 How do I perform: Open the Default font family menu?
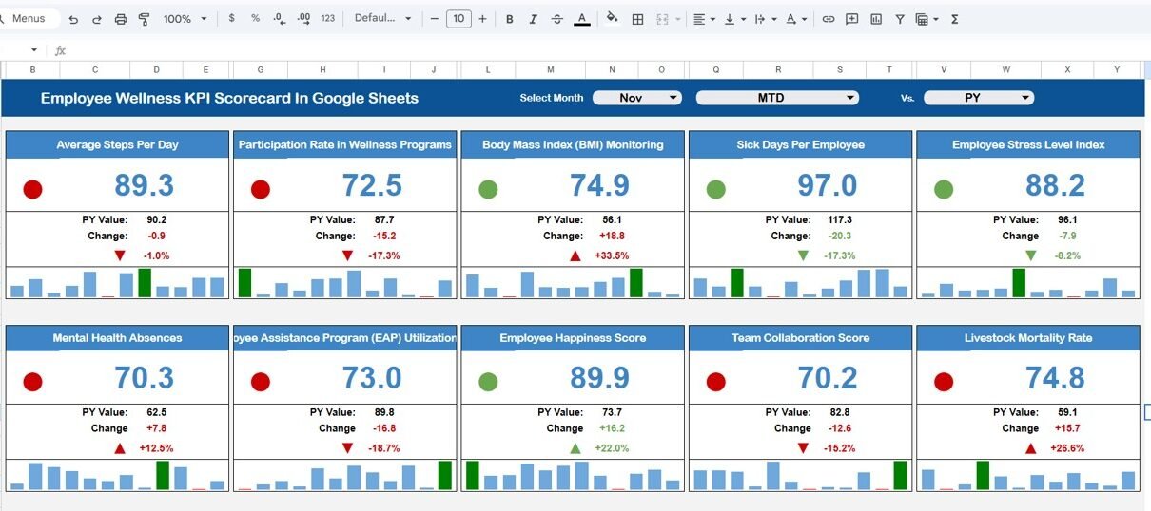click(x=383, y=19)
